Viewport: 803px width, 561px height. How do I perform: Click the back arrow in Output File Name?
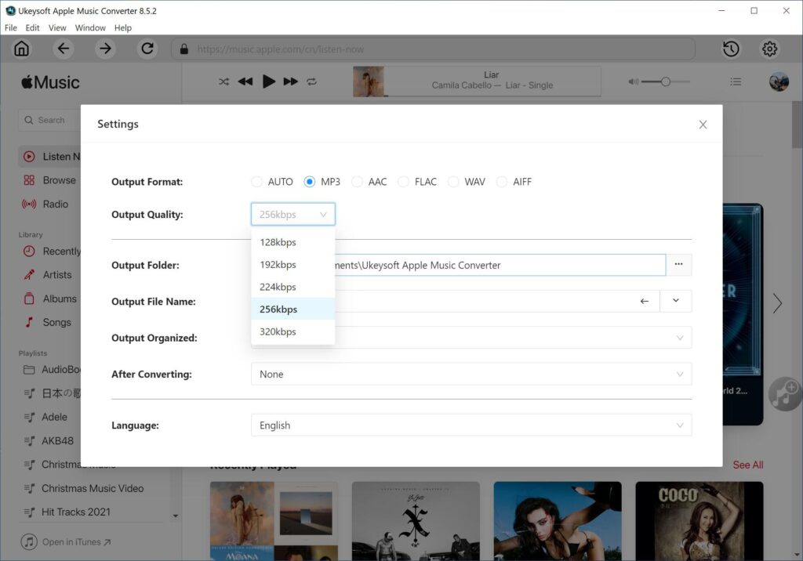[645, 301]
